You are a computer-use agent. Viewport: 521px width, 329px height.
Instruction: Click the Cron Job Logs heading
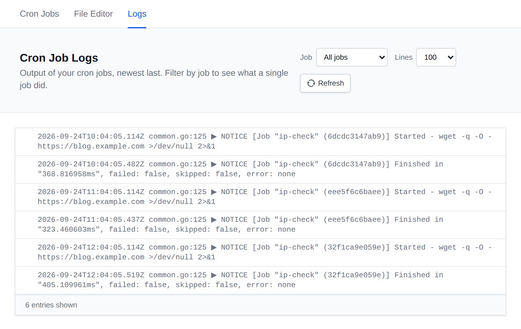click(59, 58)
